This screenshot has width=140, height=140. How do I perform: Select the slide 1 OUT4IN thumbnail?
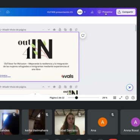pyautogui.click(x=39, y=57)
